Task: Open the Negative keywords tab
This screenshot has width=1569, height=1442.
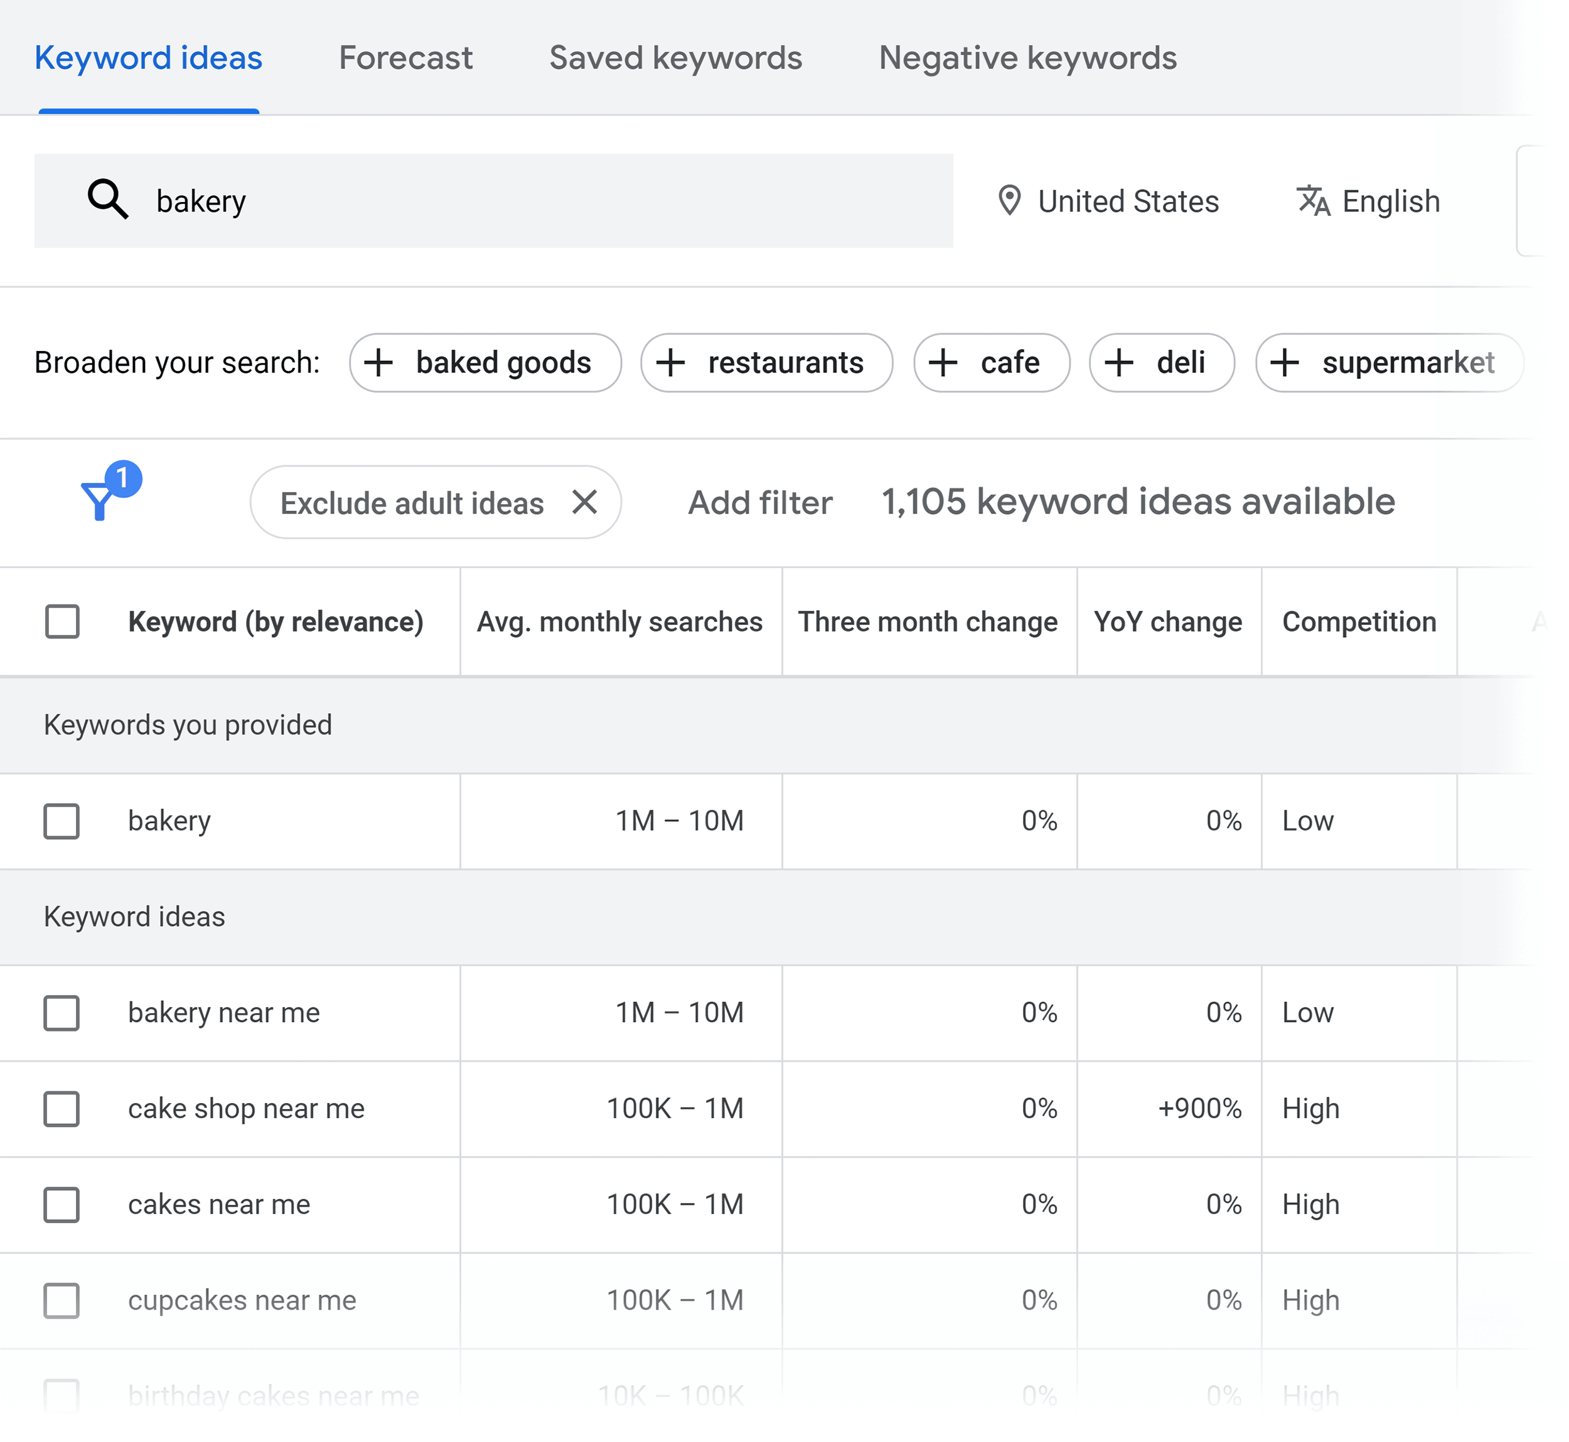Action: [x=1027, y=58]
